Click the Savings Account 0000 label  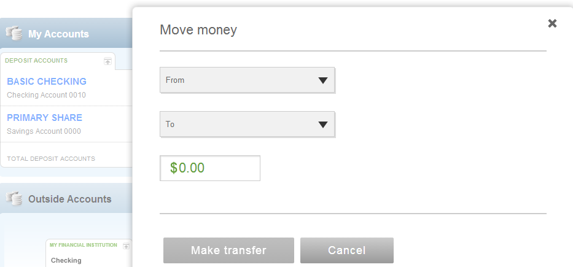[x=44, y=131]
